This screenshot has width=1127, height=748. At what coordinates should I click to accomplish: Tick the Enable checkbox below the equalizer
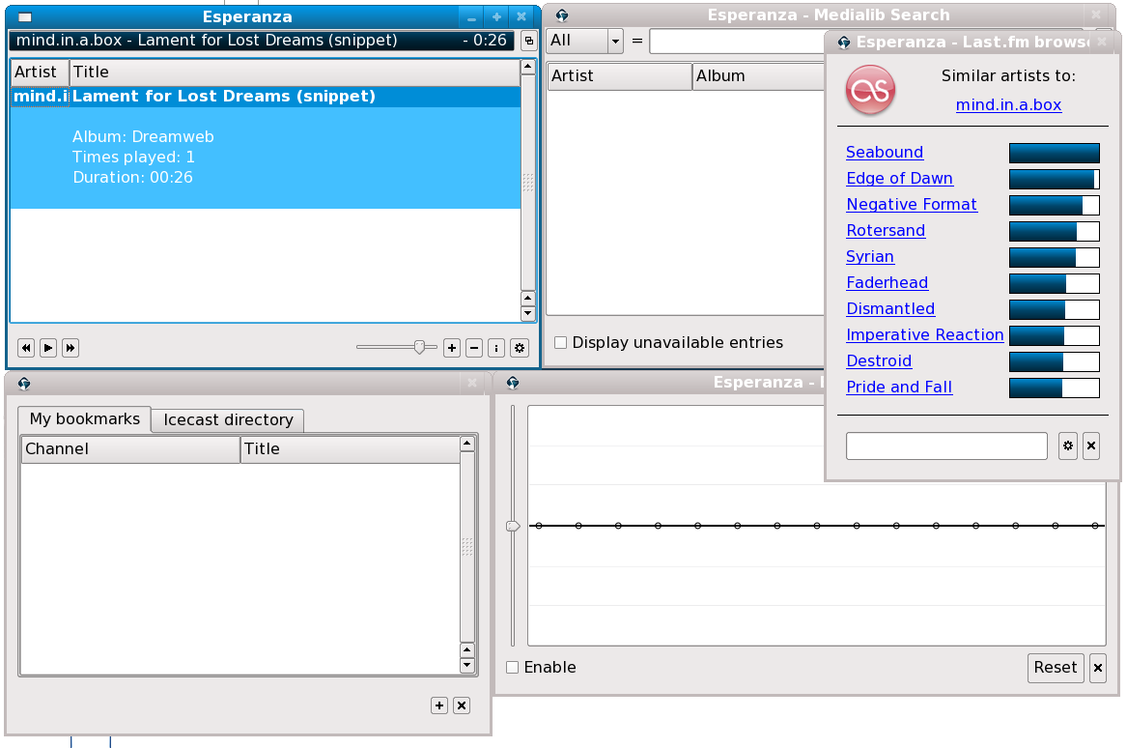513,667
